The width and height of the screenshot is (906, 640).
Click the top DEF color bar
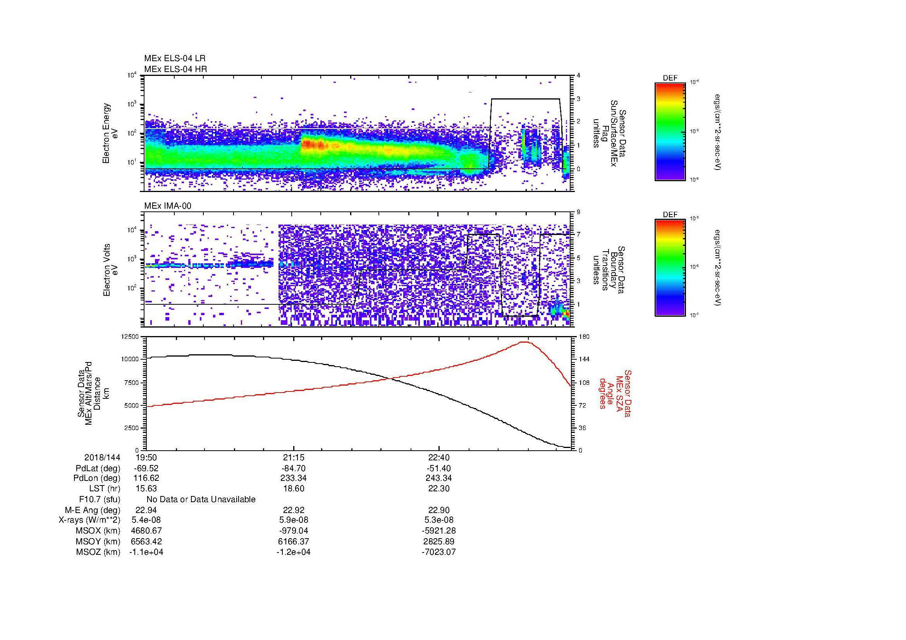[x=670, y=132]
